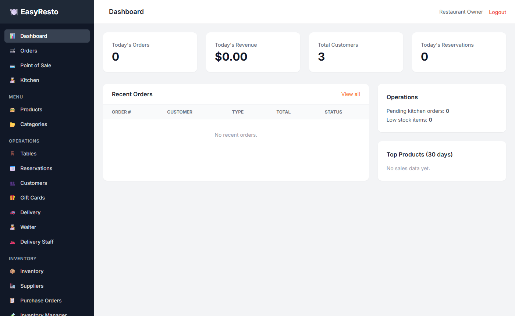Select the Dashboard item in sidebar

(47, 36)
